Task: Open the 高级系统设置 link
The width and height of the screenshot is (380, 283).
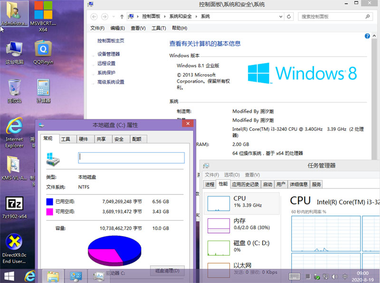Action: [x=111, y=82]
